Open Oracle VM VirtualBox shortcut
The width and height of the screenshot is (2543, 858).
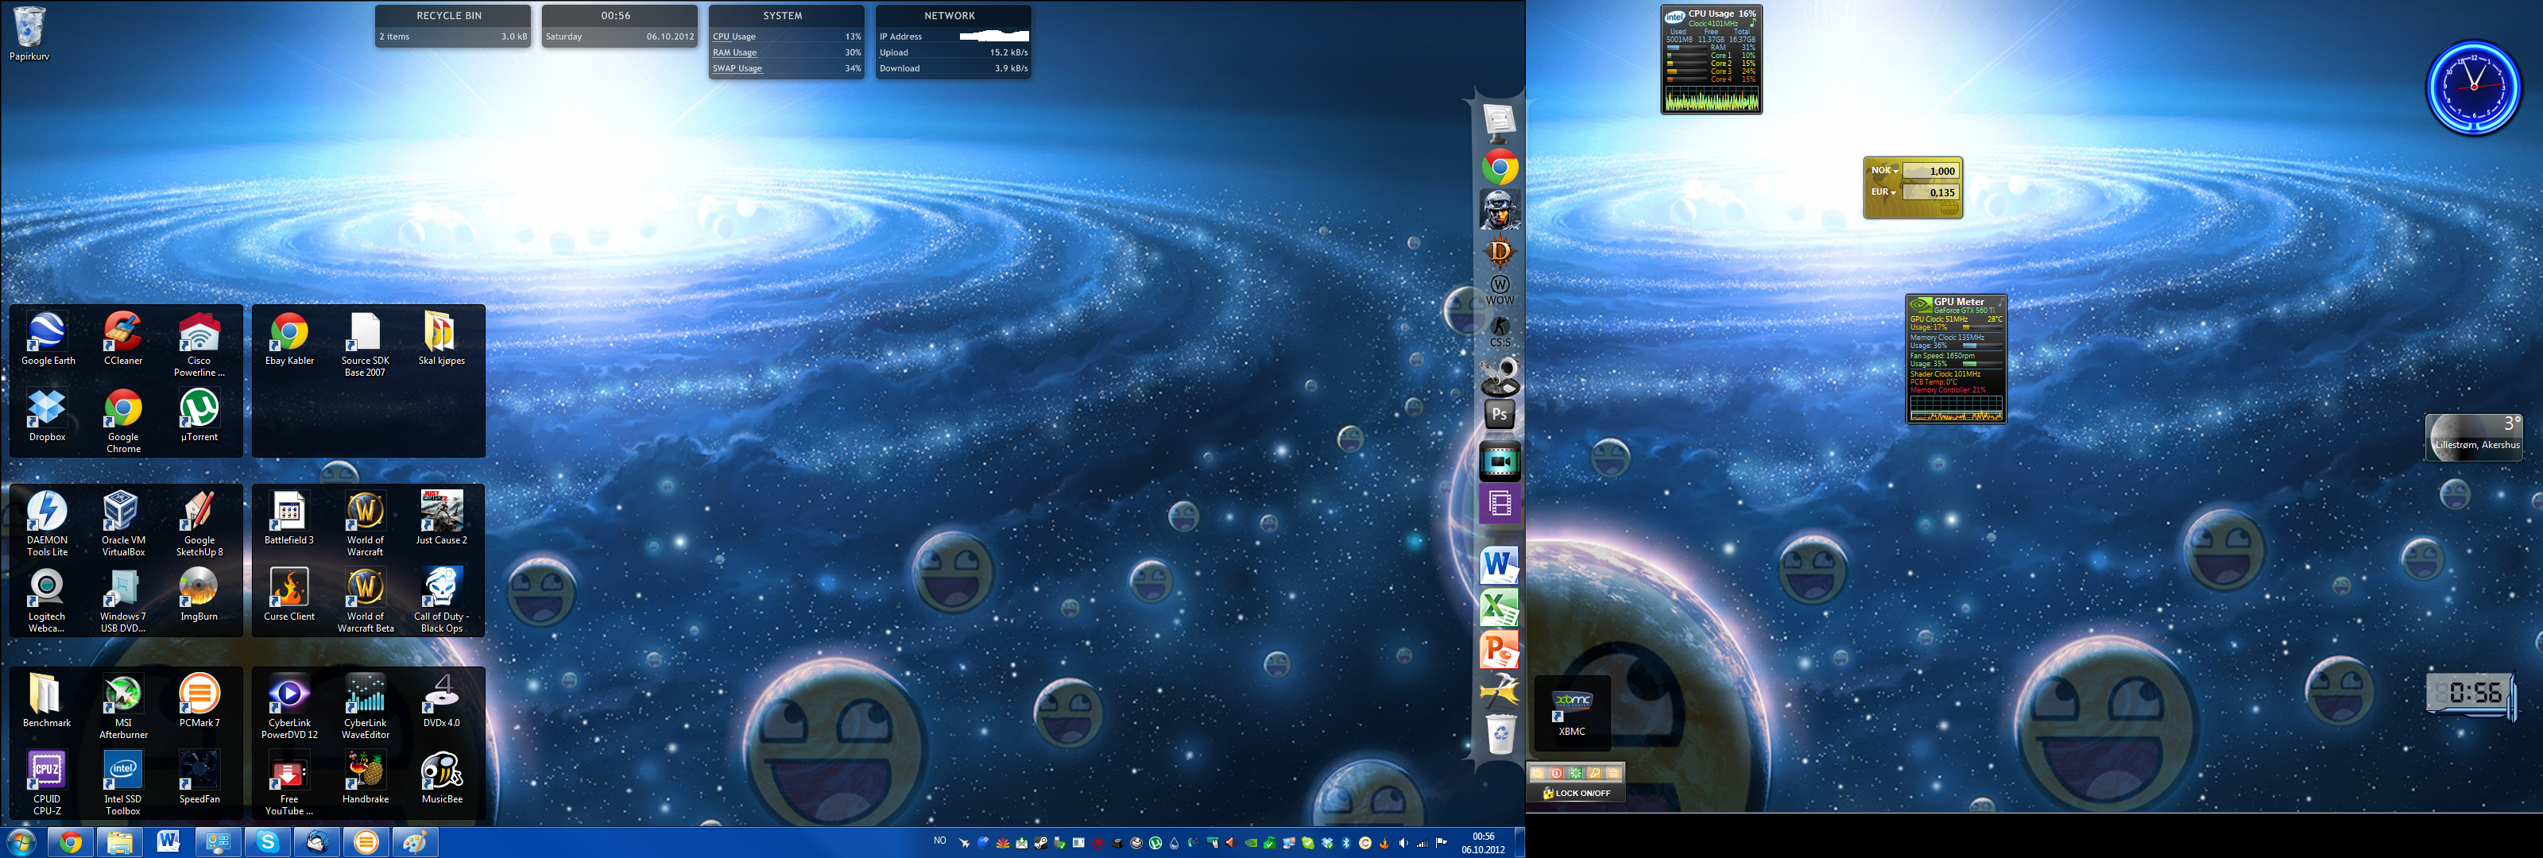pos(123,524)
